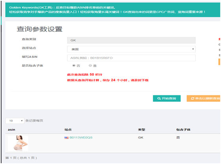The height and width of the screenshot is (164, 221).
Task: Open the B0113WE0QS ASIN link
Action: coord(81,137)
